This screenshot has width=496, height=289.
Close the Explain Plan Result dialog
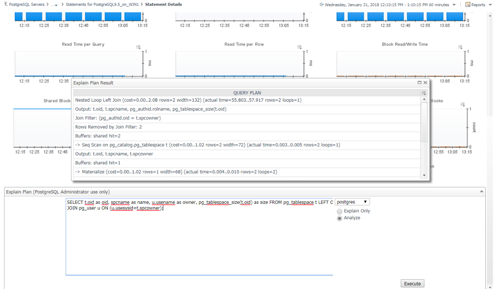[425, 83]
